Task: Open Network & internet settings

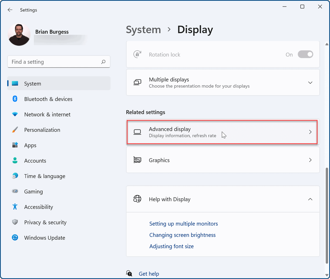Action: point(59,114)
